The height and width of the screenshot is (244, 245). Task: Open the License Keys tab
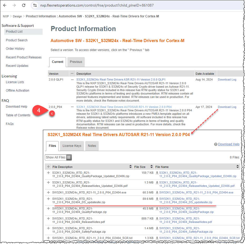(x=72, y=146)
